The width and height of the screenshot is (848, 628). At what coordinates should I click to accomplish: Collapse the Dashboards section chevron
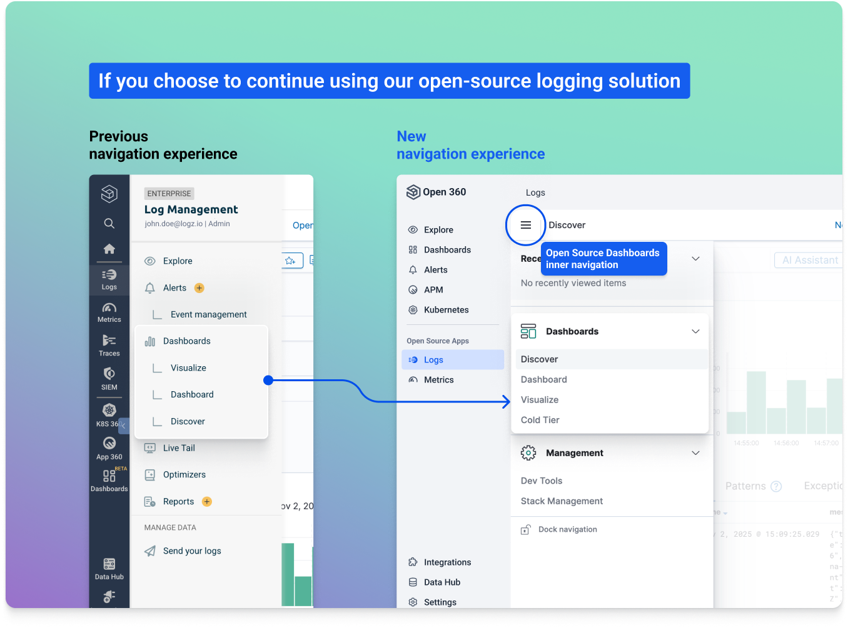point(695,331)
